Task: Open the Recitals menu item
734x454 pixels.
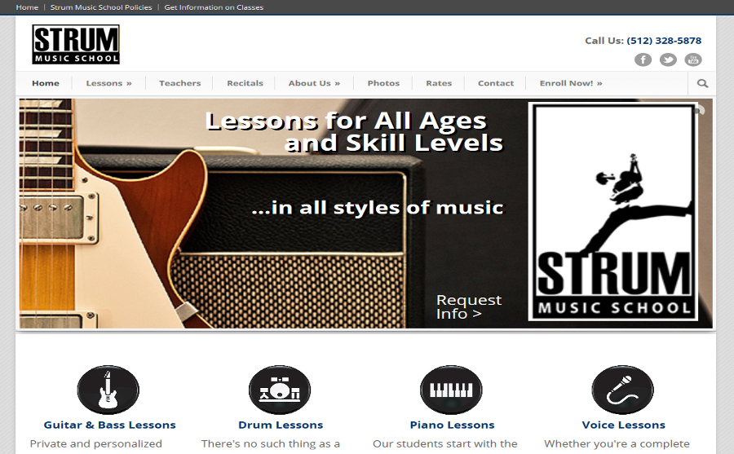Action: click(x=245, y=83)
